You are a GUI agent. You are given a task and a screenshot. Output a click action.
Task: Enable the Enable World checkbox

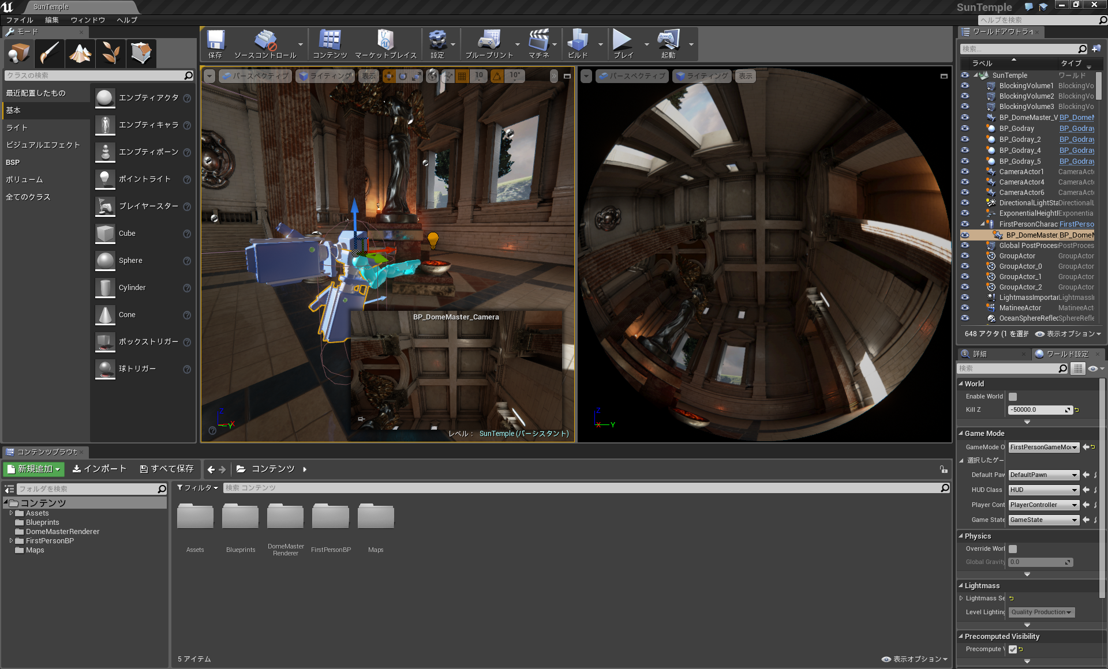1013,397
